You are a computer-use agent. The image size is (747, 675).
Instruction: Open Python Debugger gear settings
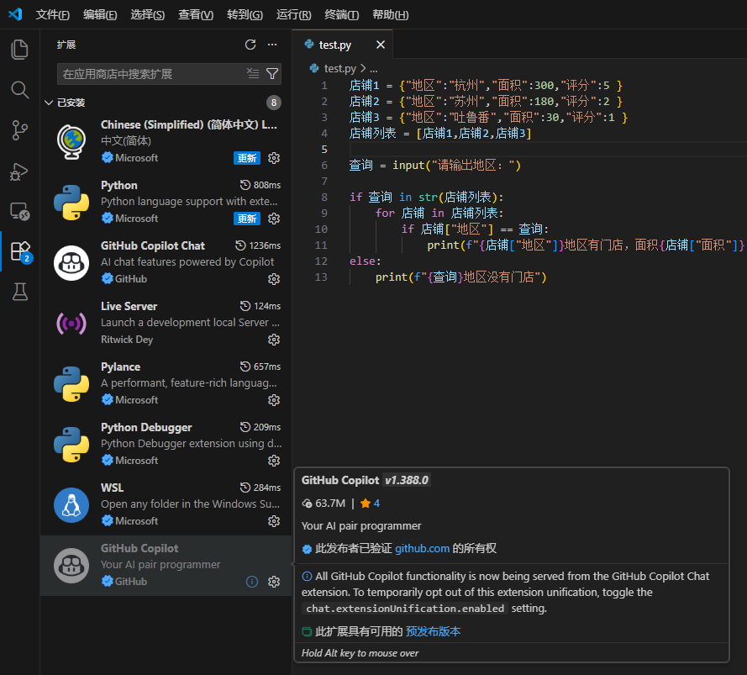point(274,461)
